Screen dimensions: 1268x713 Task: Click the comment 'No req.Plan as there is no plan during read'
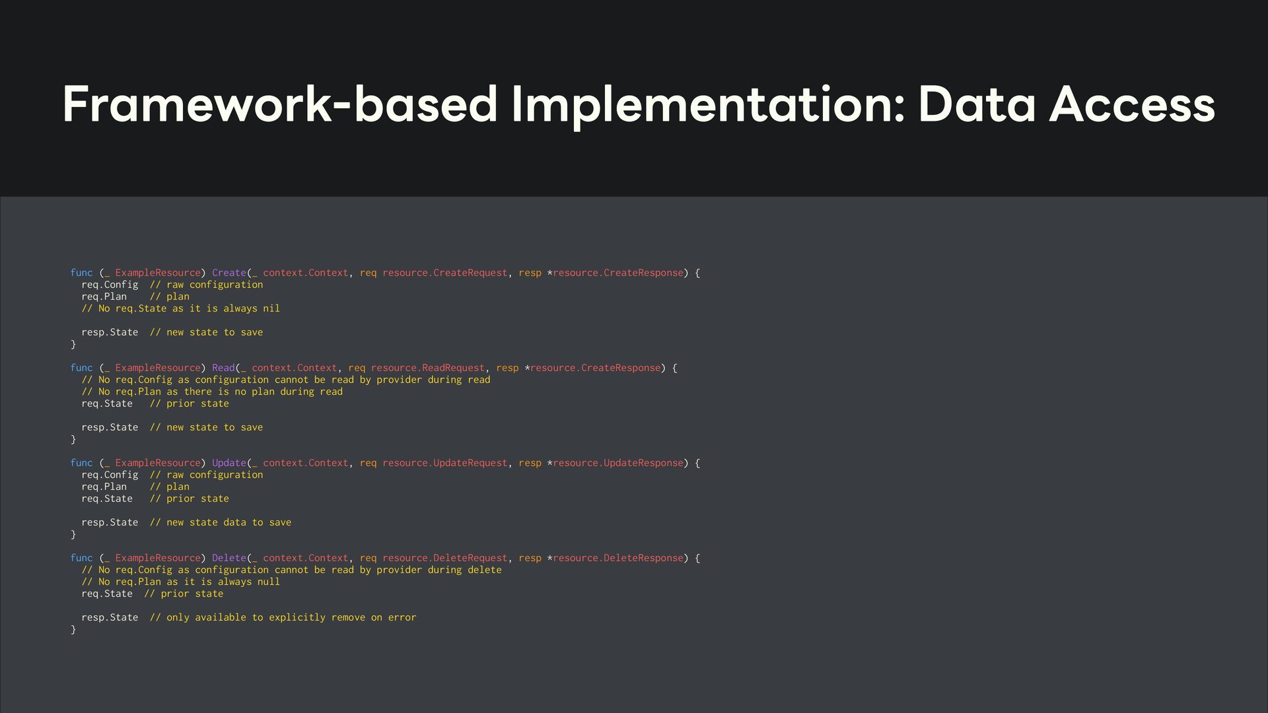212,391
